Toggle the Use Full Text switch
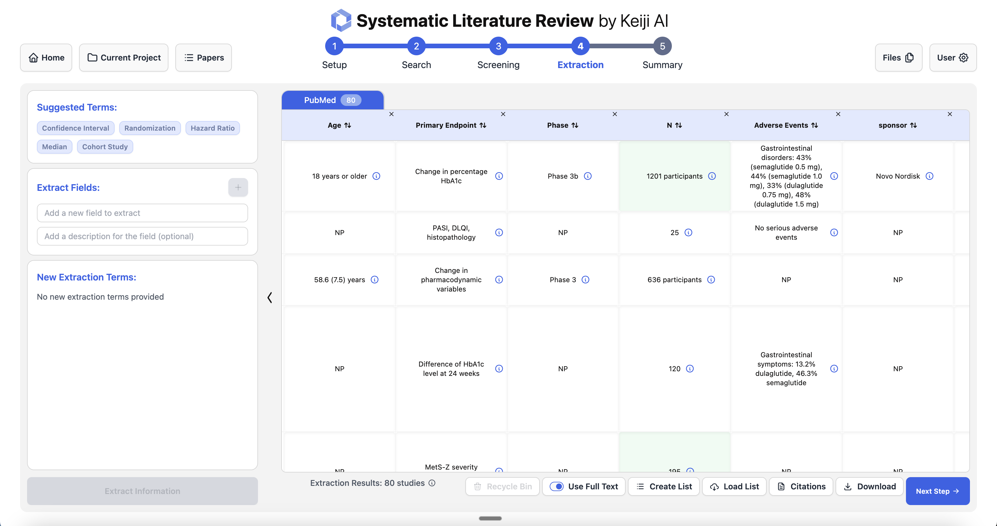The image size is (997, 526). click(557, 486)
